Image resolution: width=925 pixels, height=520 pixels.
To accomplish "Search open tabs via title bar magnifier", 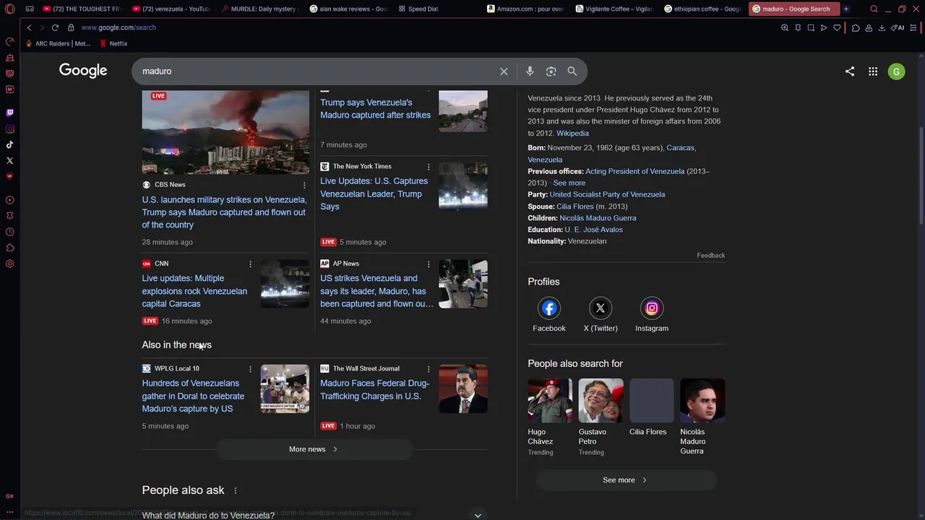I will tap(874, 9).
